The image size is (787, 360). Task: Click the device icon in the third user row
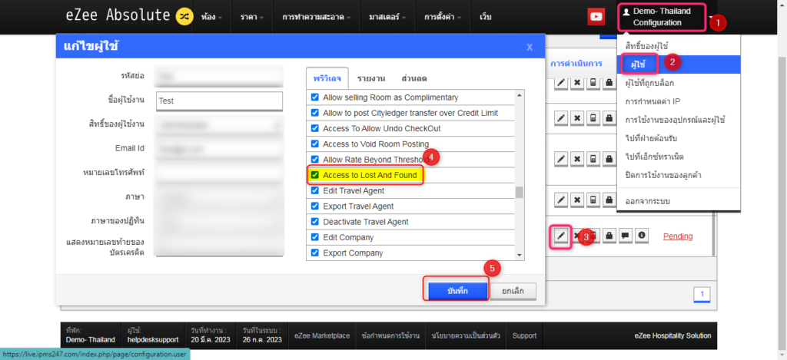tap(593, 160)
